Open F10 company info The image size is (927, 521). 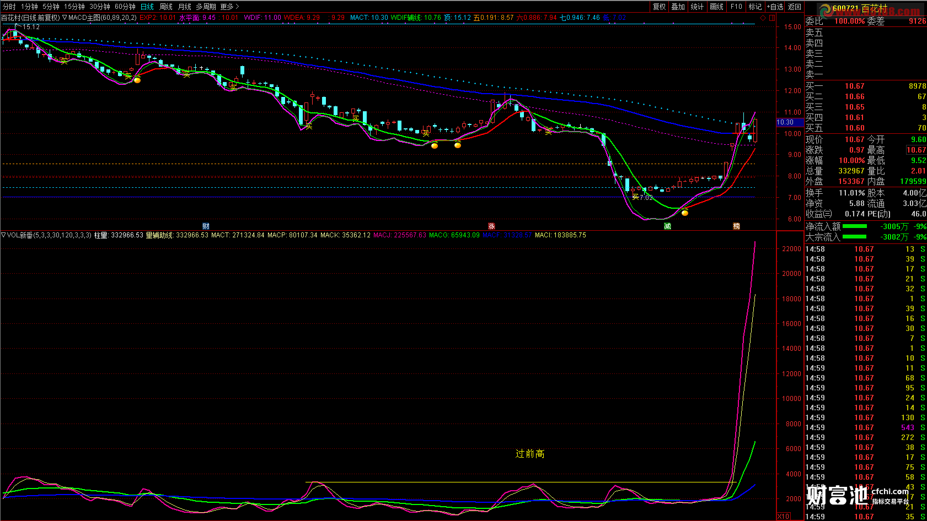click(736, 7)
